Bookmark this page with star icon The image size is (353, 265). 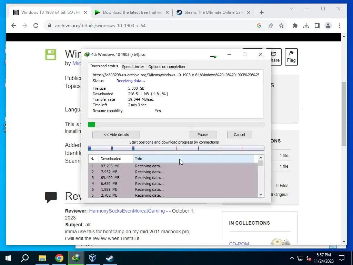(281, 26)
